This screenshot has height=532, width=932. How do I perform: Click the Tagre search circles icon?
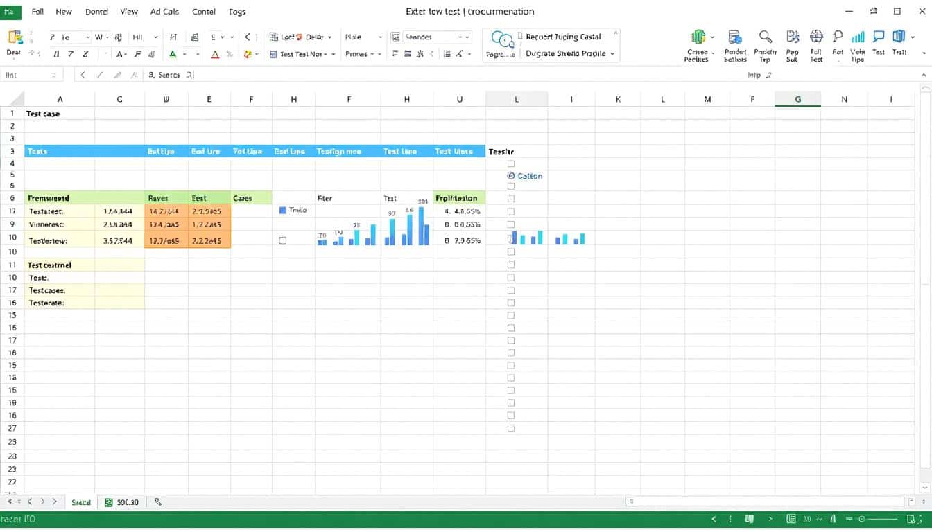(503, 39)
